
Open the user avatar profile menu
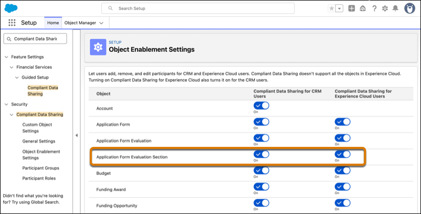410,8
